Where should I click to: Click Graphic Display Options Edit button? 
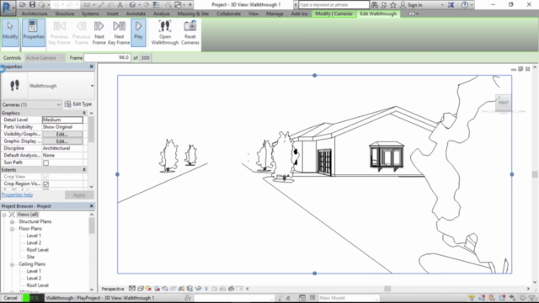point(62,141)
